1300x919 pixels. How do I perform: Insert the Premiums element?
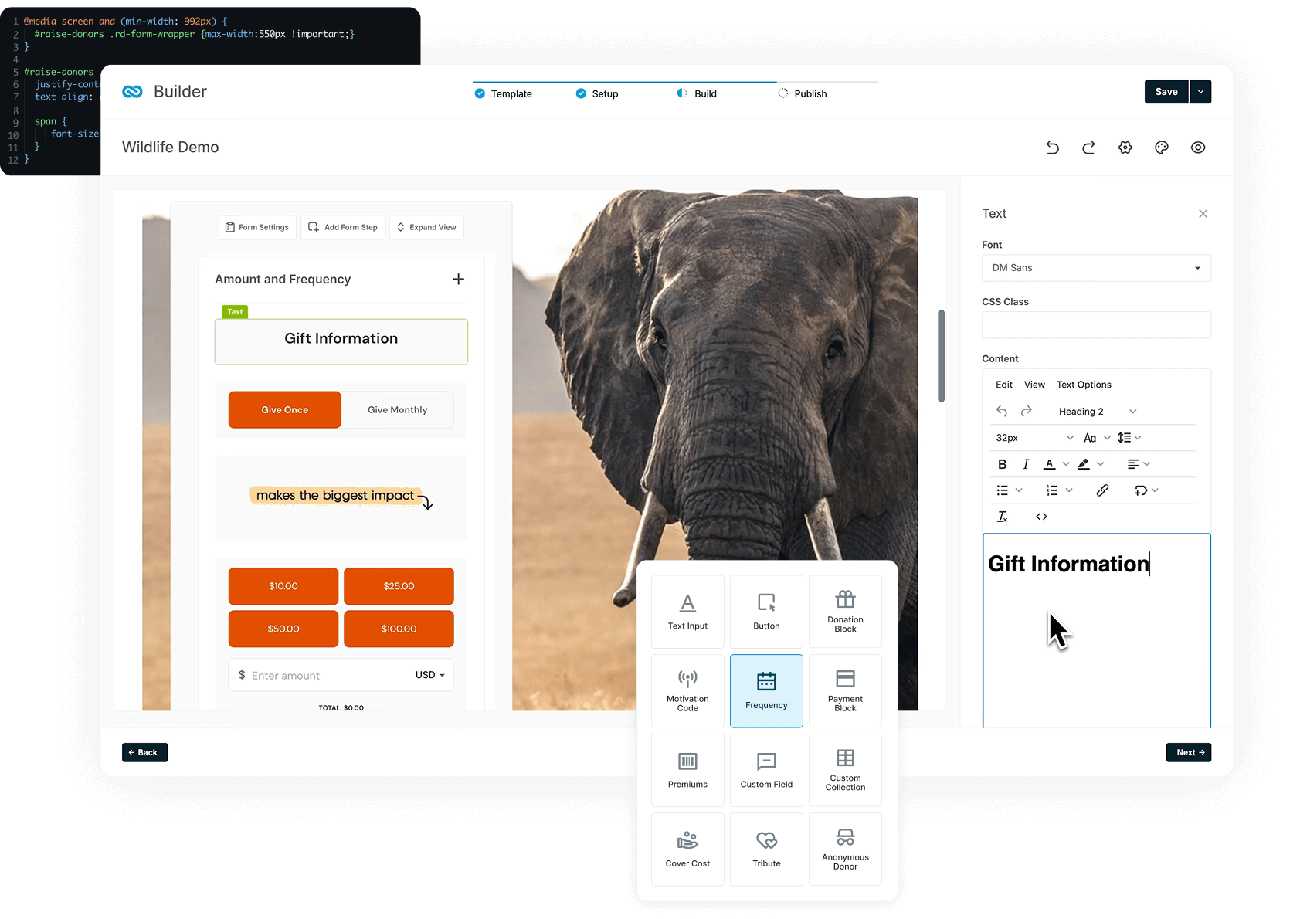[x=687, y=769]
